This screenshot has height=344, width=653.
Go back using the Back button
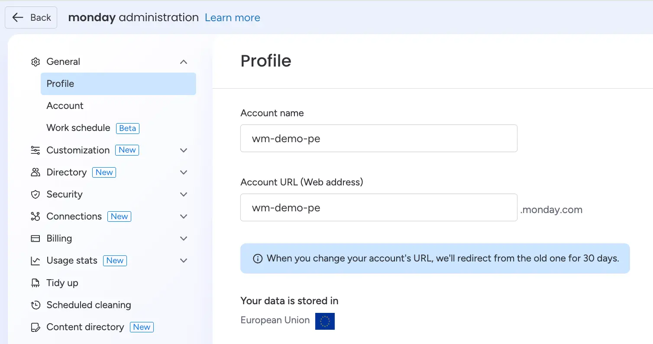[x=31, y=18]
